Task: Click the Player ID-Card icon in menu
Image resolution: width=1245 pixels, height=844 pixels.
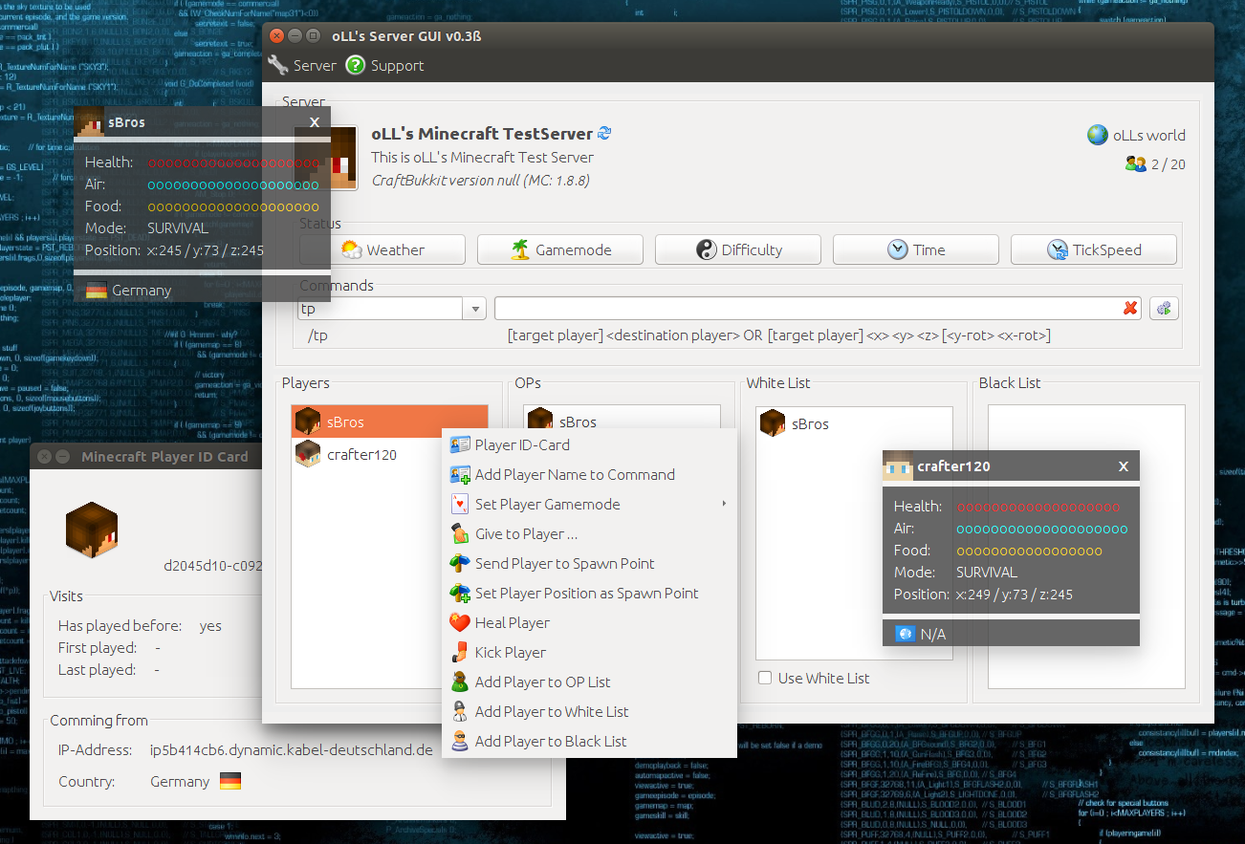Action: (460, 444)
